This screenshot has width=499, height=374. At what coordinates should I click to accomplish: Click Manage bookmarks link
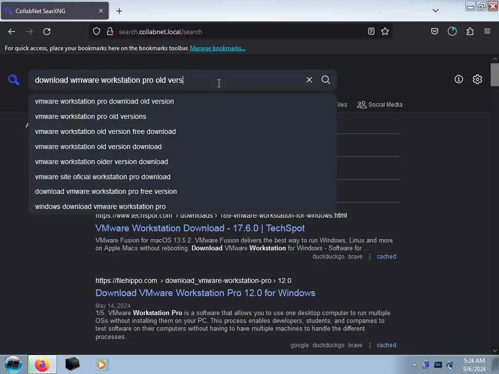[x=218, y=48]
